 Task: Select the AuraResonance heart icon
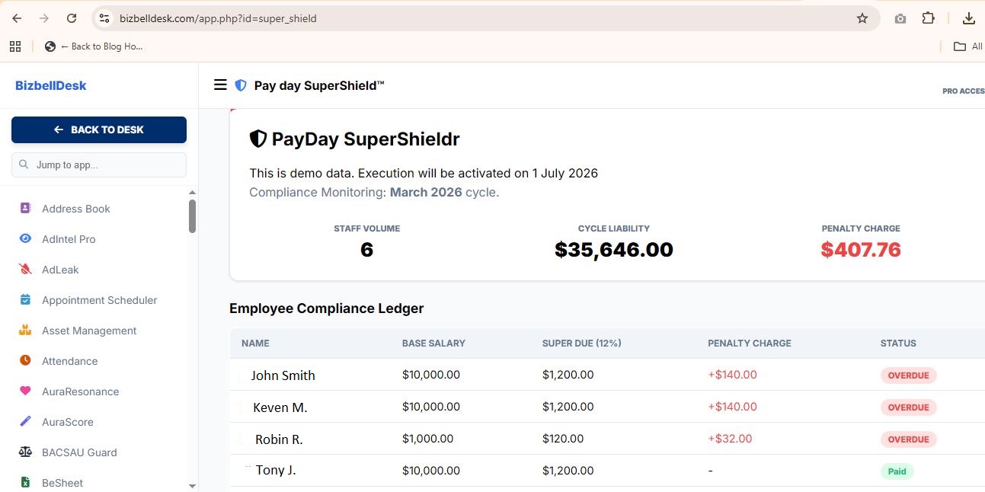point(24,391)
